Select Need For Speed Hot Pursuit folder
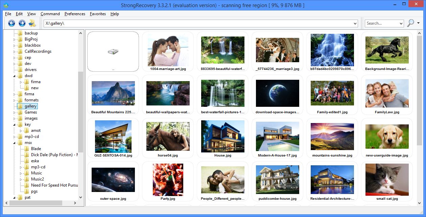Image resolution: width=426 pixels, height=217 pixels. [54, 185]
